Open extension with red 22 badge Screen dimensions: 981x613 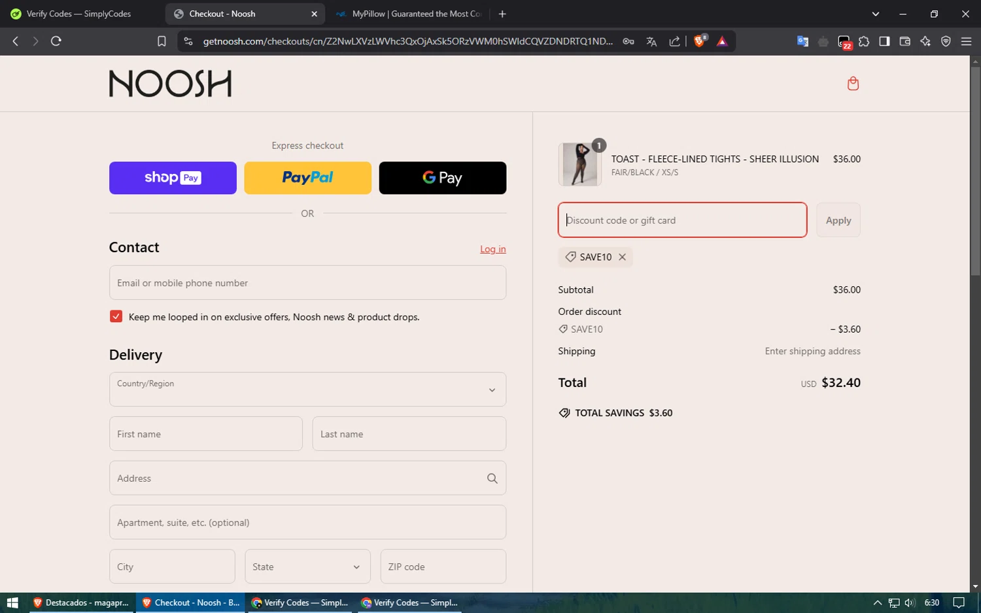[x=845, y=42]
